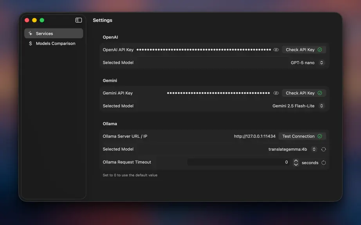Viewport: 361px width, 225px height.
Task: Click the "Ollama Request Timeout" label
Action: click(127, 162)
